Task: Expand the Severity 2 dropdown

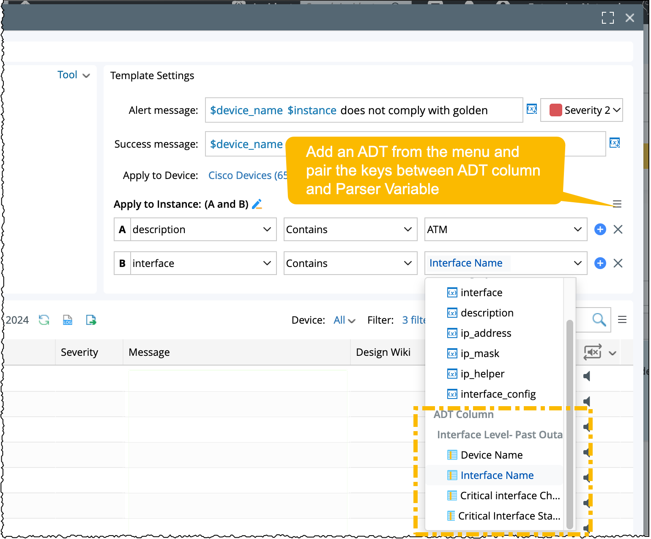Action: point(581,110)
